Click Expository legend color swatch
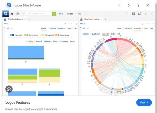Screen dimensions: 157x113 (57, 35)
